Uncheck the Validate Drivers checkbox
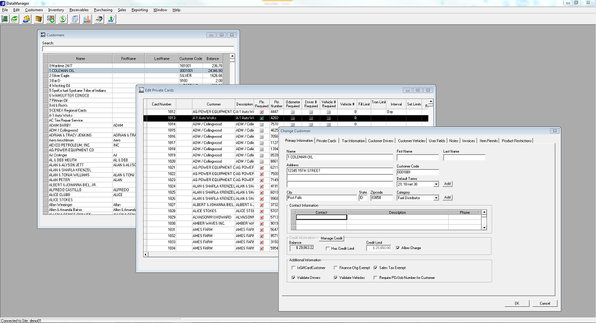Screen dimensions: 596x323 pos(293,278)
